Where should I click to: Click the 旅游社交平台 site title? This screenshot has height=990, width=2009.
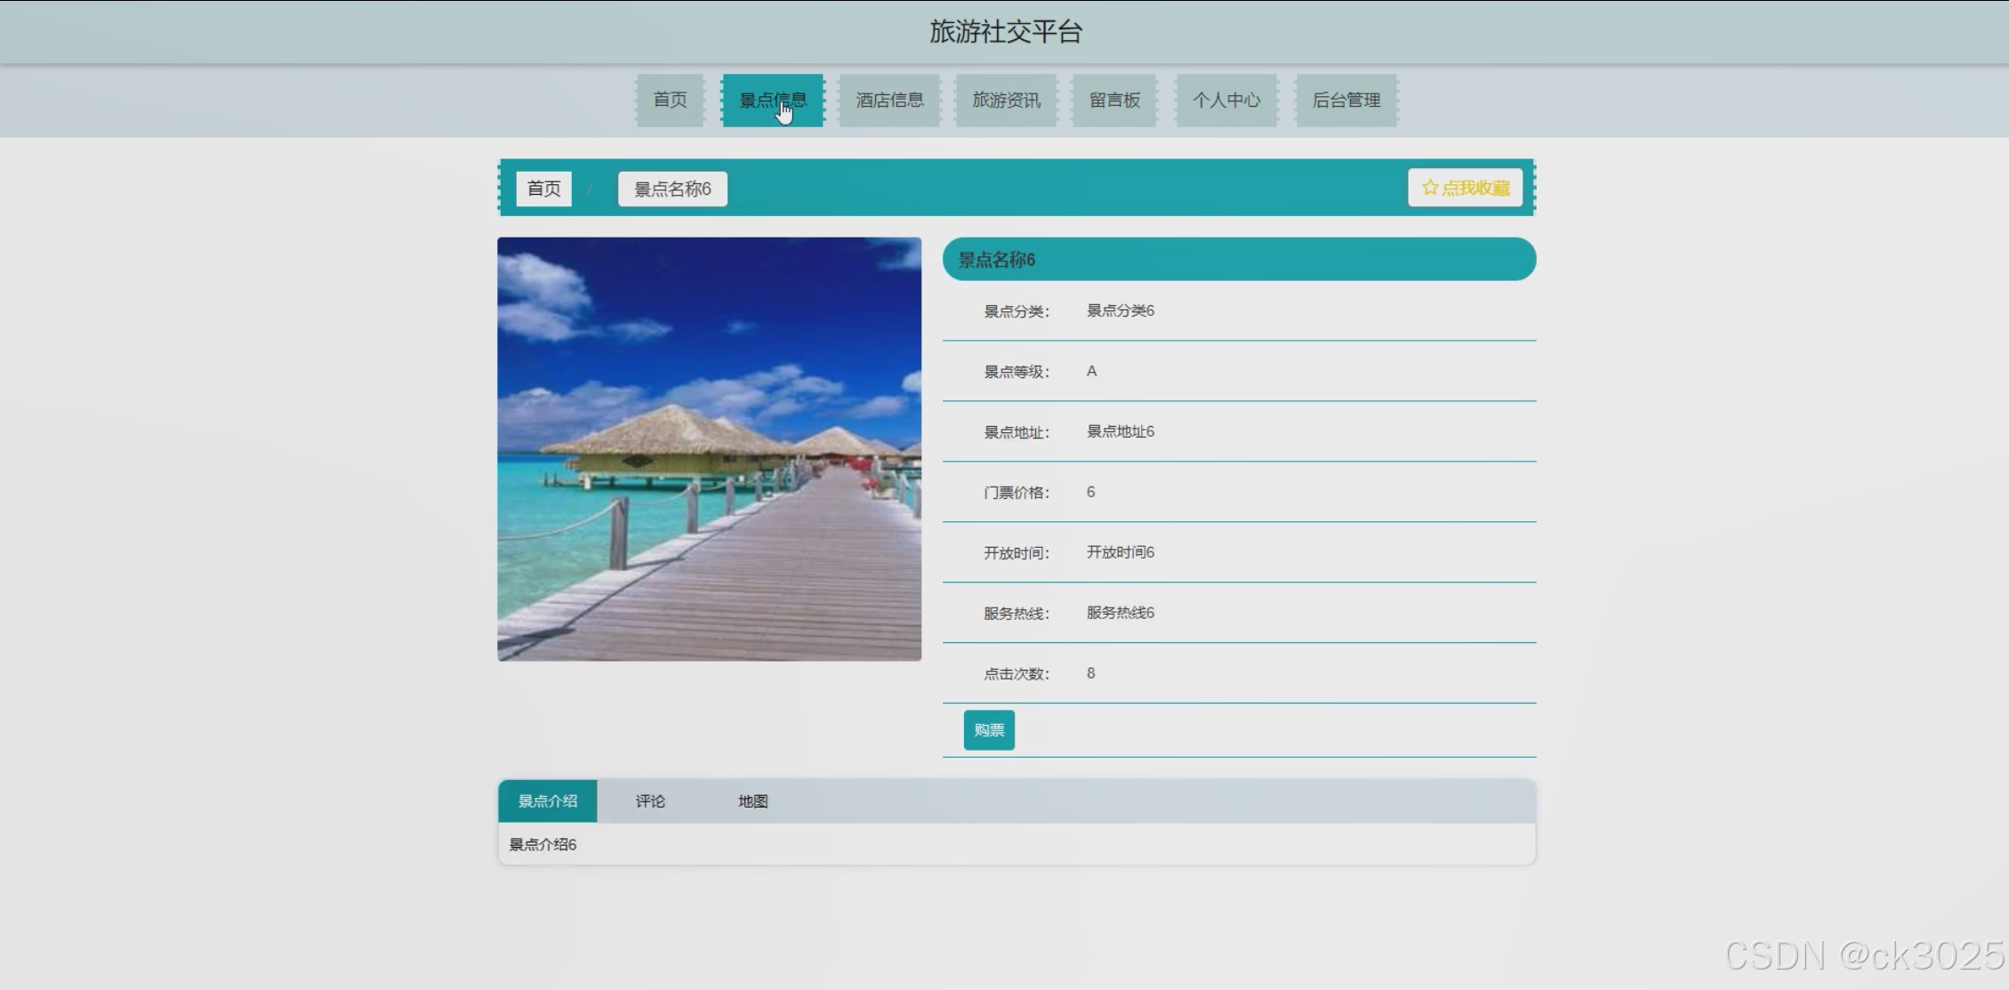[1005, 32]
